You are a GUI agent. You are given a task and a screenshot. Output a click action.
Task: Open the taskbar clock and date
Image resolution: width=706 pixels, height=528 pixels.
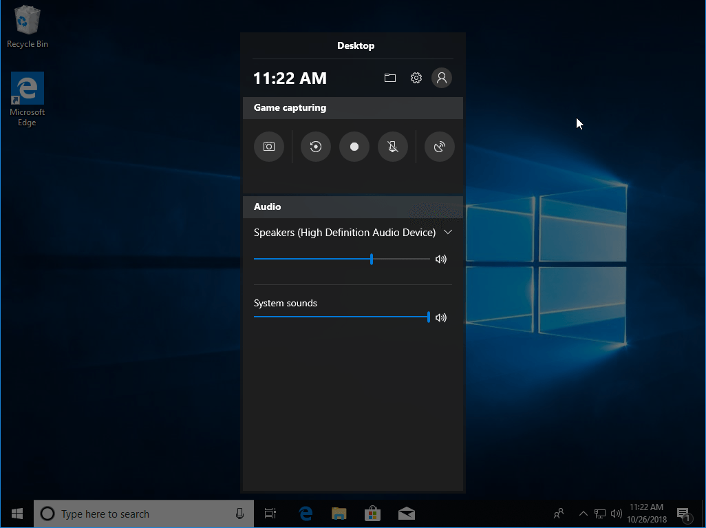tap(647, 514)
